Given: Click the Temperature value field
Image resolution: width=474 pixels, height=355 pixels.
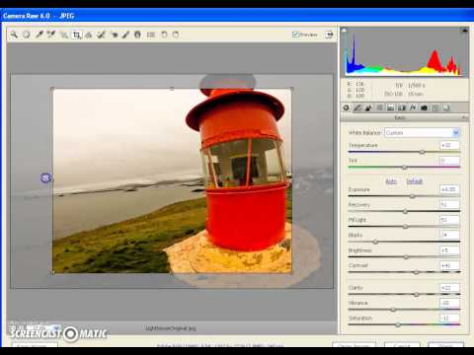Looking at the screenshot, I should [449, 145].
